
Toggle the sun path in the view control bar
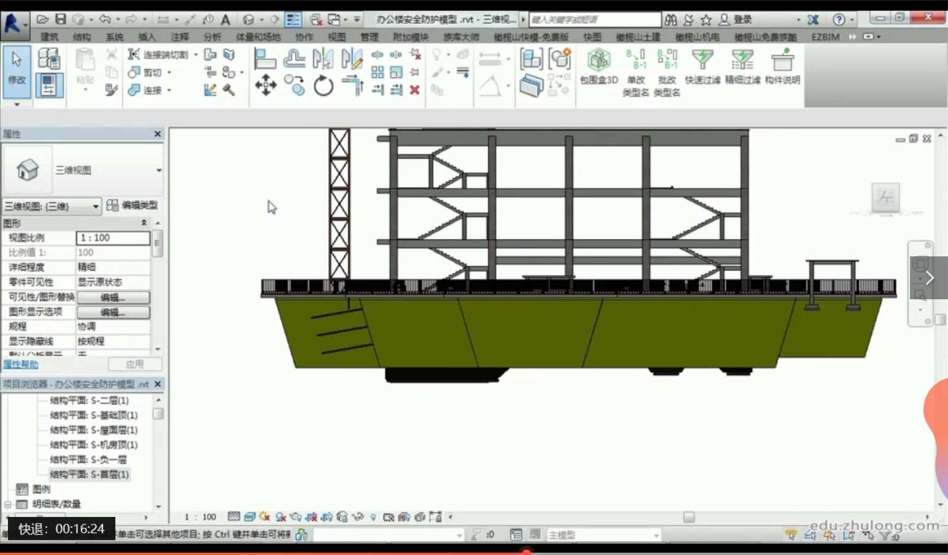click(x=263, y=517)
